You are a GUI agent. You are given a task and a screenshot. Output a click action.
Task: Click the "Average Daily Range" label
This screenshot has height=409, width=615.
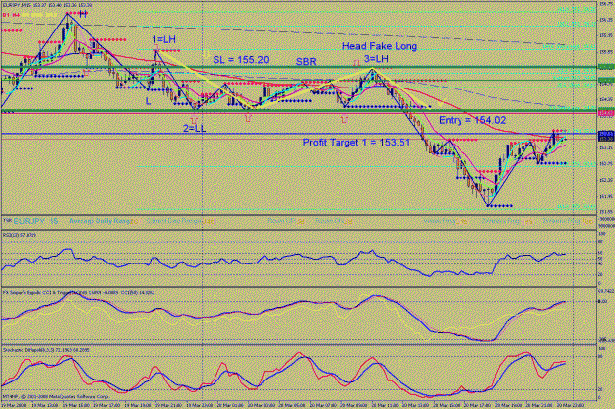coord(100,221)
